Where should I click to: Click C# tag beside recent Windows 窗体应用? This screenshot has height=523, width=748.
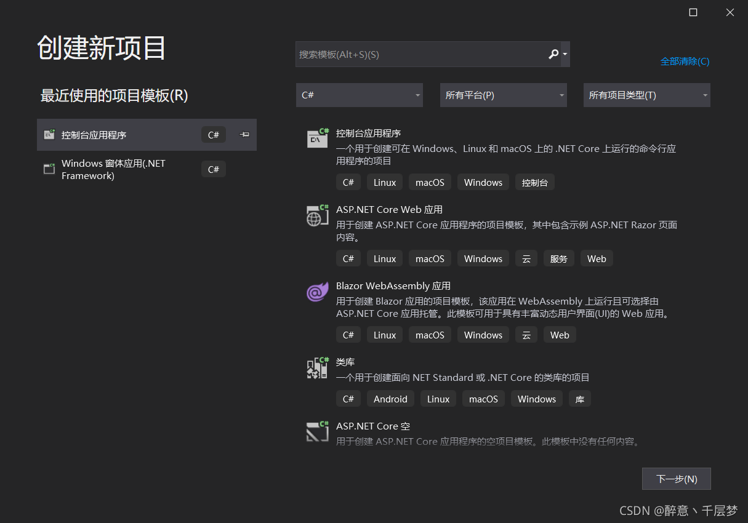[x=214, y=169]
